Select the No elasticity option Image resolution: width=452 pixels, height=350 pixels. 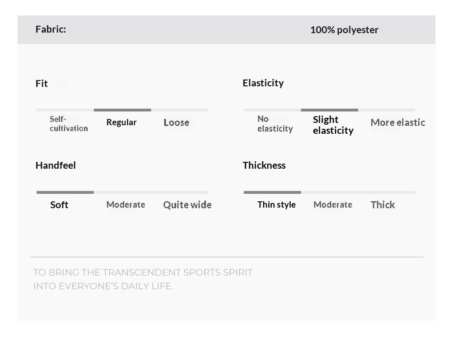coord(275,124)
